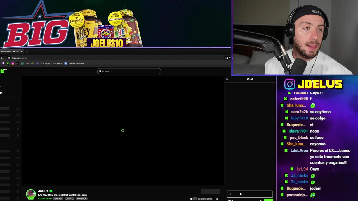Click the blue X bookmark icon
Image resolution: width=358 pixels, height=201 pixels.
37,63
